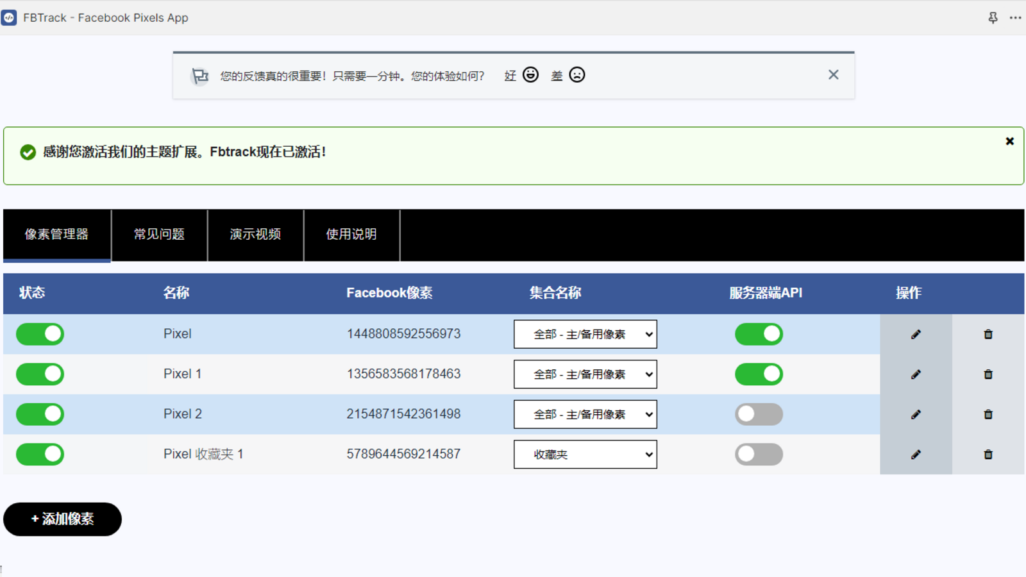Open the 收藏夹 collection dropdown
The width and height of the screenshot is (1026, 577).
pos(585,455)
